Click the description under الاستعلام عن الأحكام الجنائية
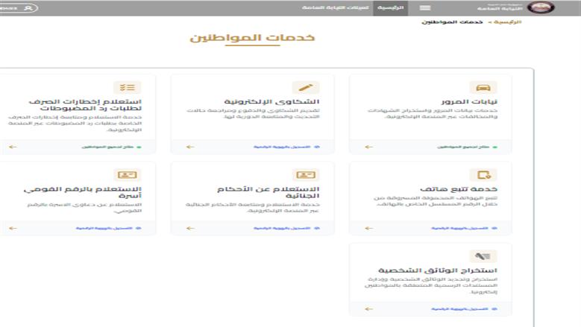The width and height of the screenshot is (581, 327). click(253, 208)
